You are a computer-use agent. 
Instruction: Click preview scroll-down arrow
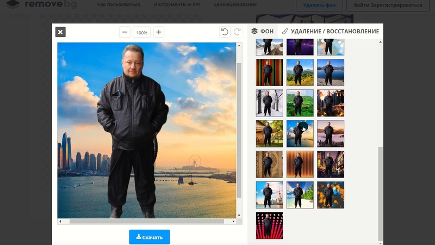pos(239,215)
